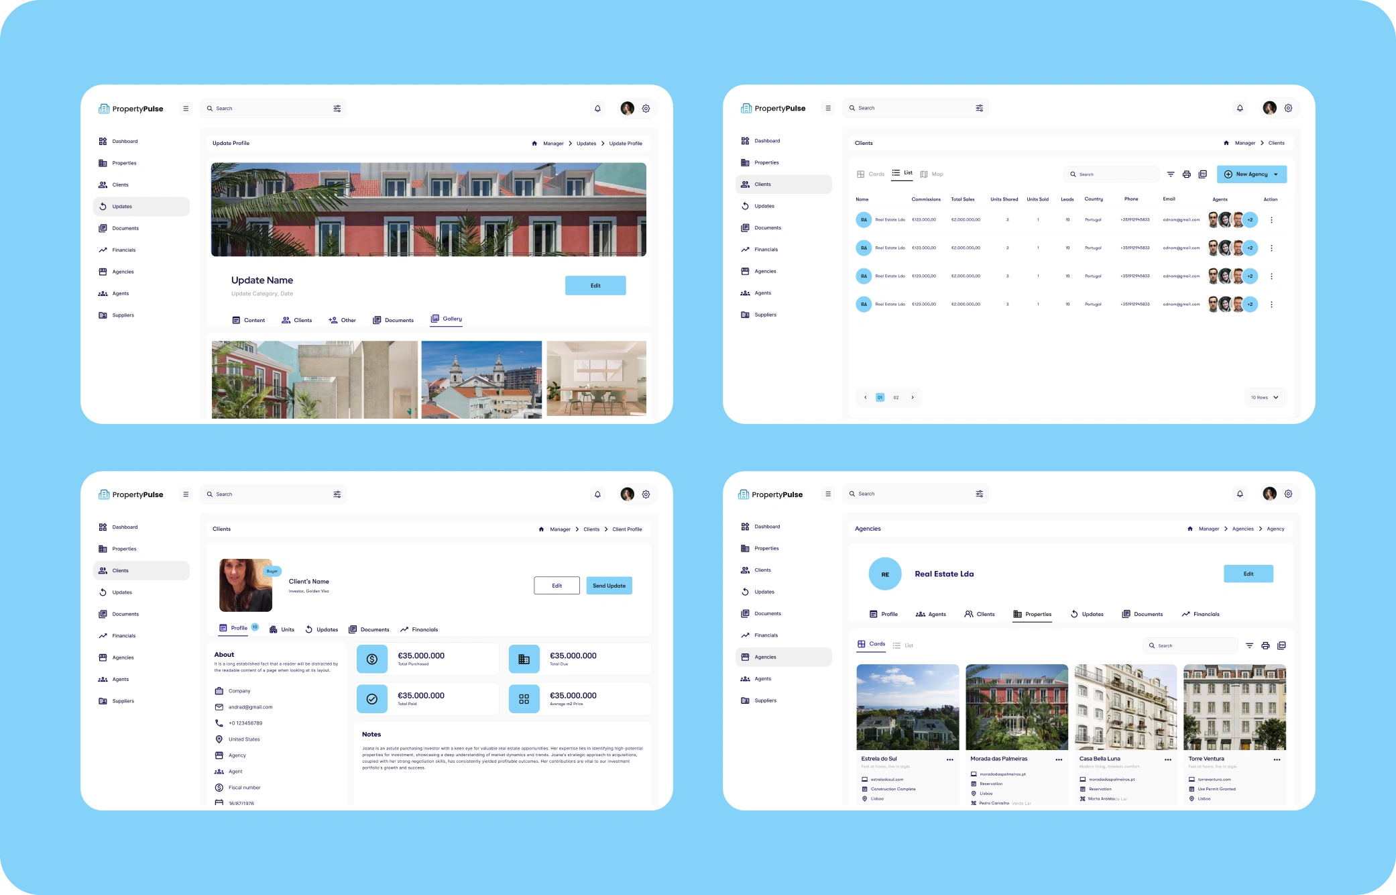This screenshot has height=895, width=1396.
Task: Click the print icon in Agencies window toolbar
Action: pyautogui.click(x=1265, y=645)
